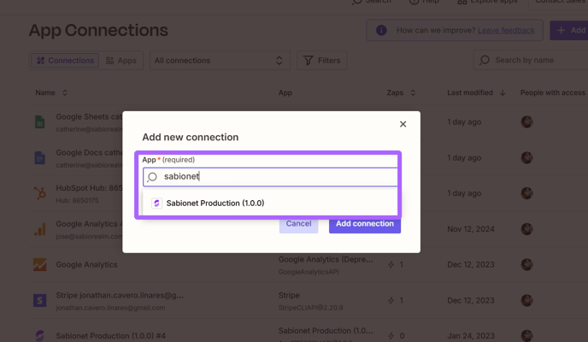
Task: Click avatar in Google Sheets row
Action: (x=526, y=122)
